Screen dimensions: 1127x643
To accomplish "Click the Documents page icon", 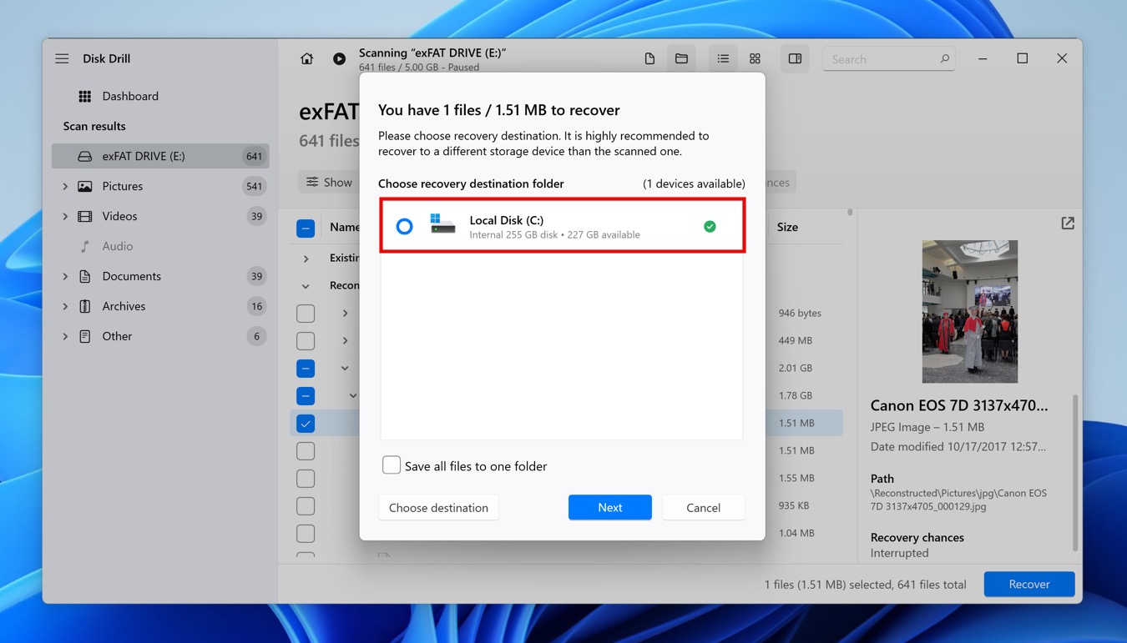I will (x=85, y=277).
